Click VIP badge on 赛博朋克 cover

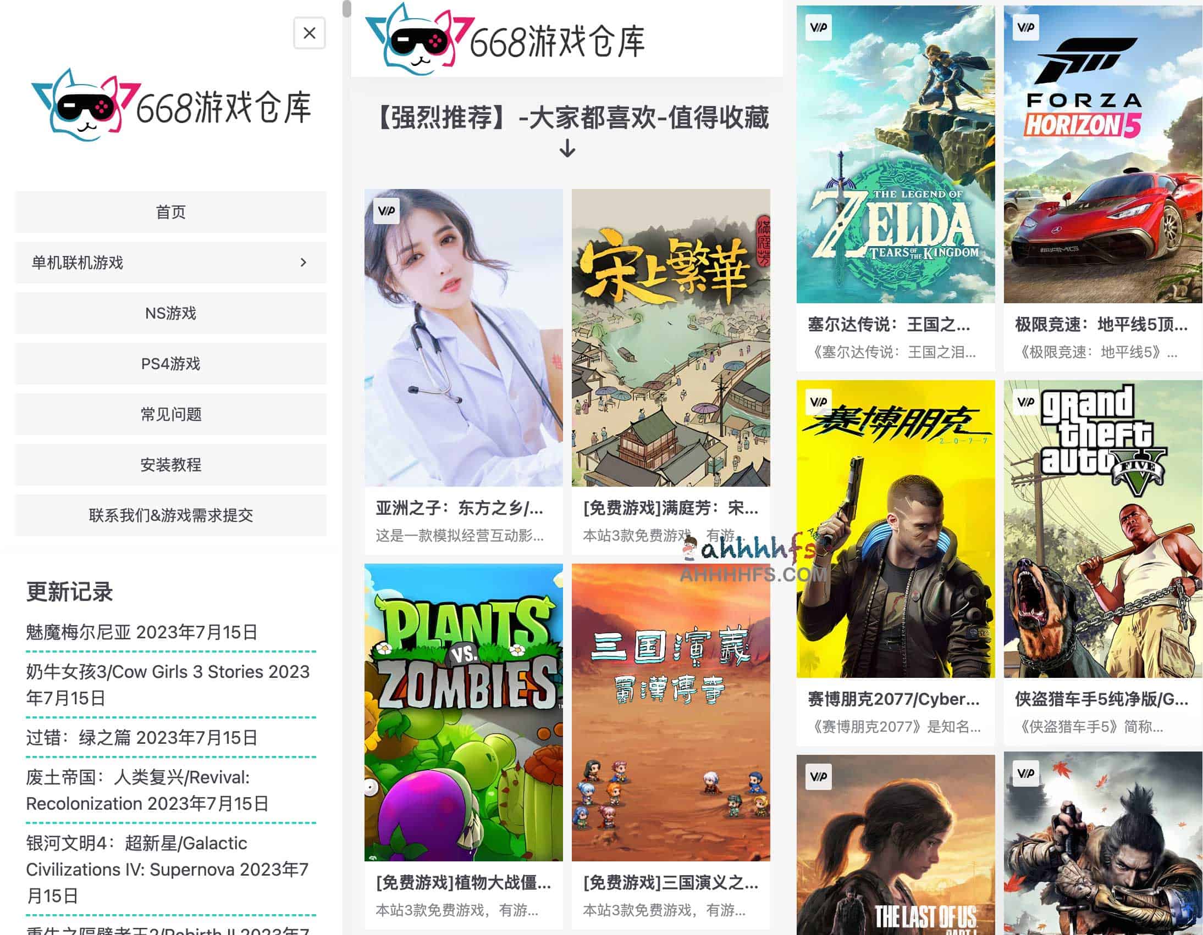point(818,402)
